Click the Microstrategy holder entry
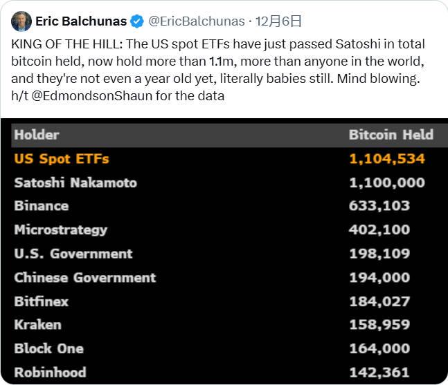 click(x=61, y=229)
